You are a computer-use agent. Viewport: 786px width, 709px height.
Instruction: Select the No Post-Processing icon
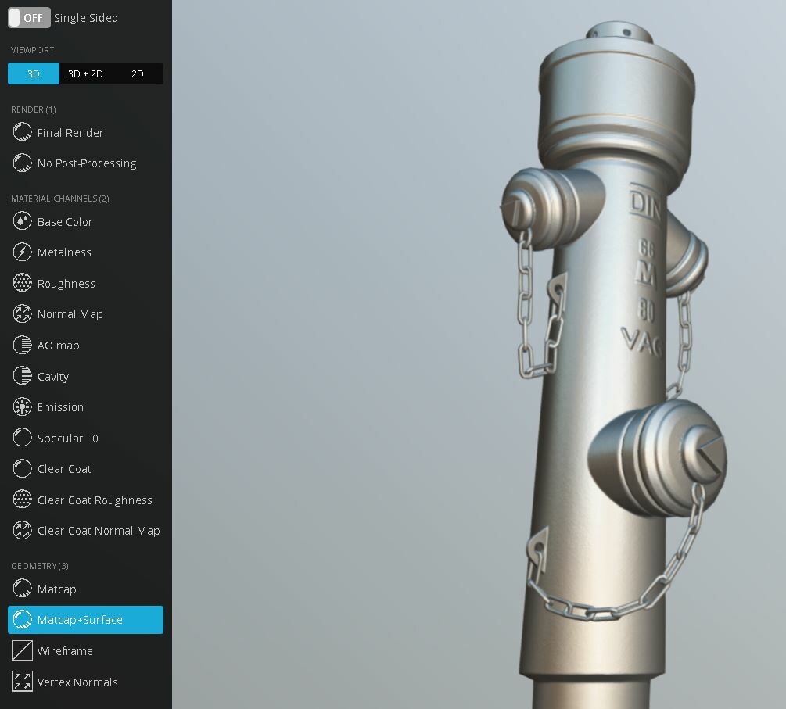22,163
